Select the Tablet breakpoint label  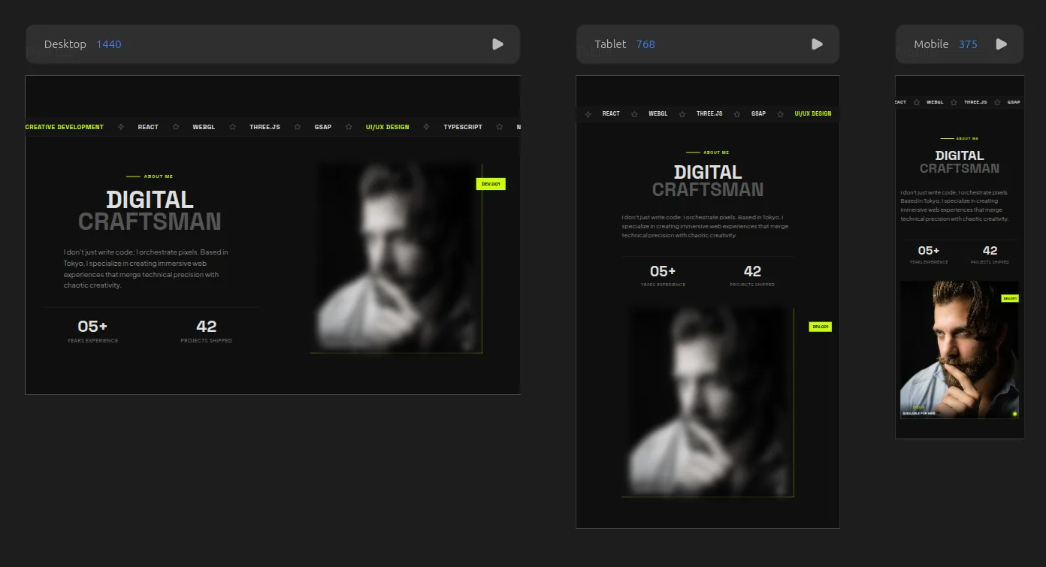610,44
